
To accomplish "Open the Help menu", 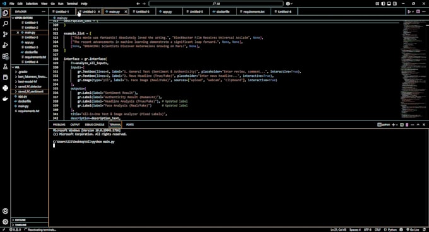I will pos(84,4).
